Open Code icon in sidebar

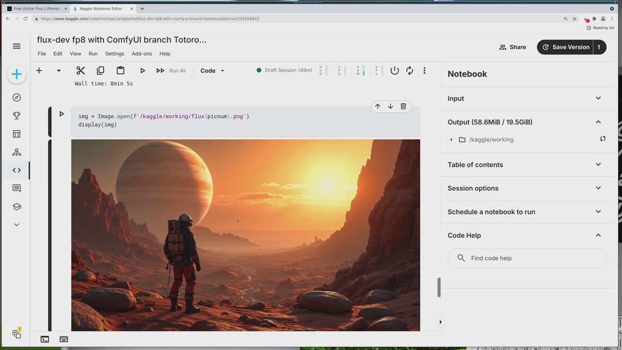[x=17, y=170]
